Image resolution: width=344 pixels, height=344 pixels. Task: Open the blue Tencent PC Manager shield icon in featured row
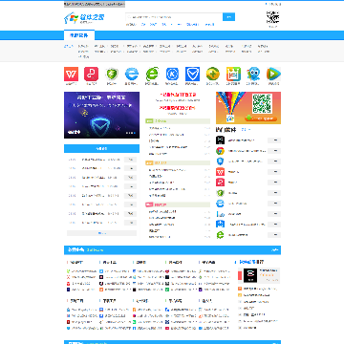(193, 74)
